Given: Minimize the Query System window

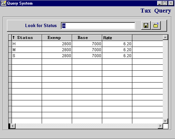Looking at the screenshot, I should (x=159, y=3).
